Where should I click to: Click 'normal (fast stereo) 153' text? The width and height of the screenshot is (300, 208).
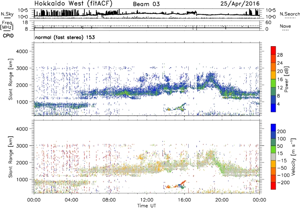tap(65, 37)
